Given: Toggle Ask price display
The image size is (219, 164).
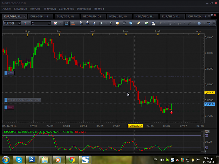Looking at the screenshot, I should point(73,23).
